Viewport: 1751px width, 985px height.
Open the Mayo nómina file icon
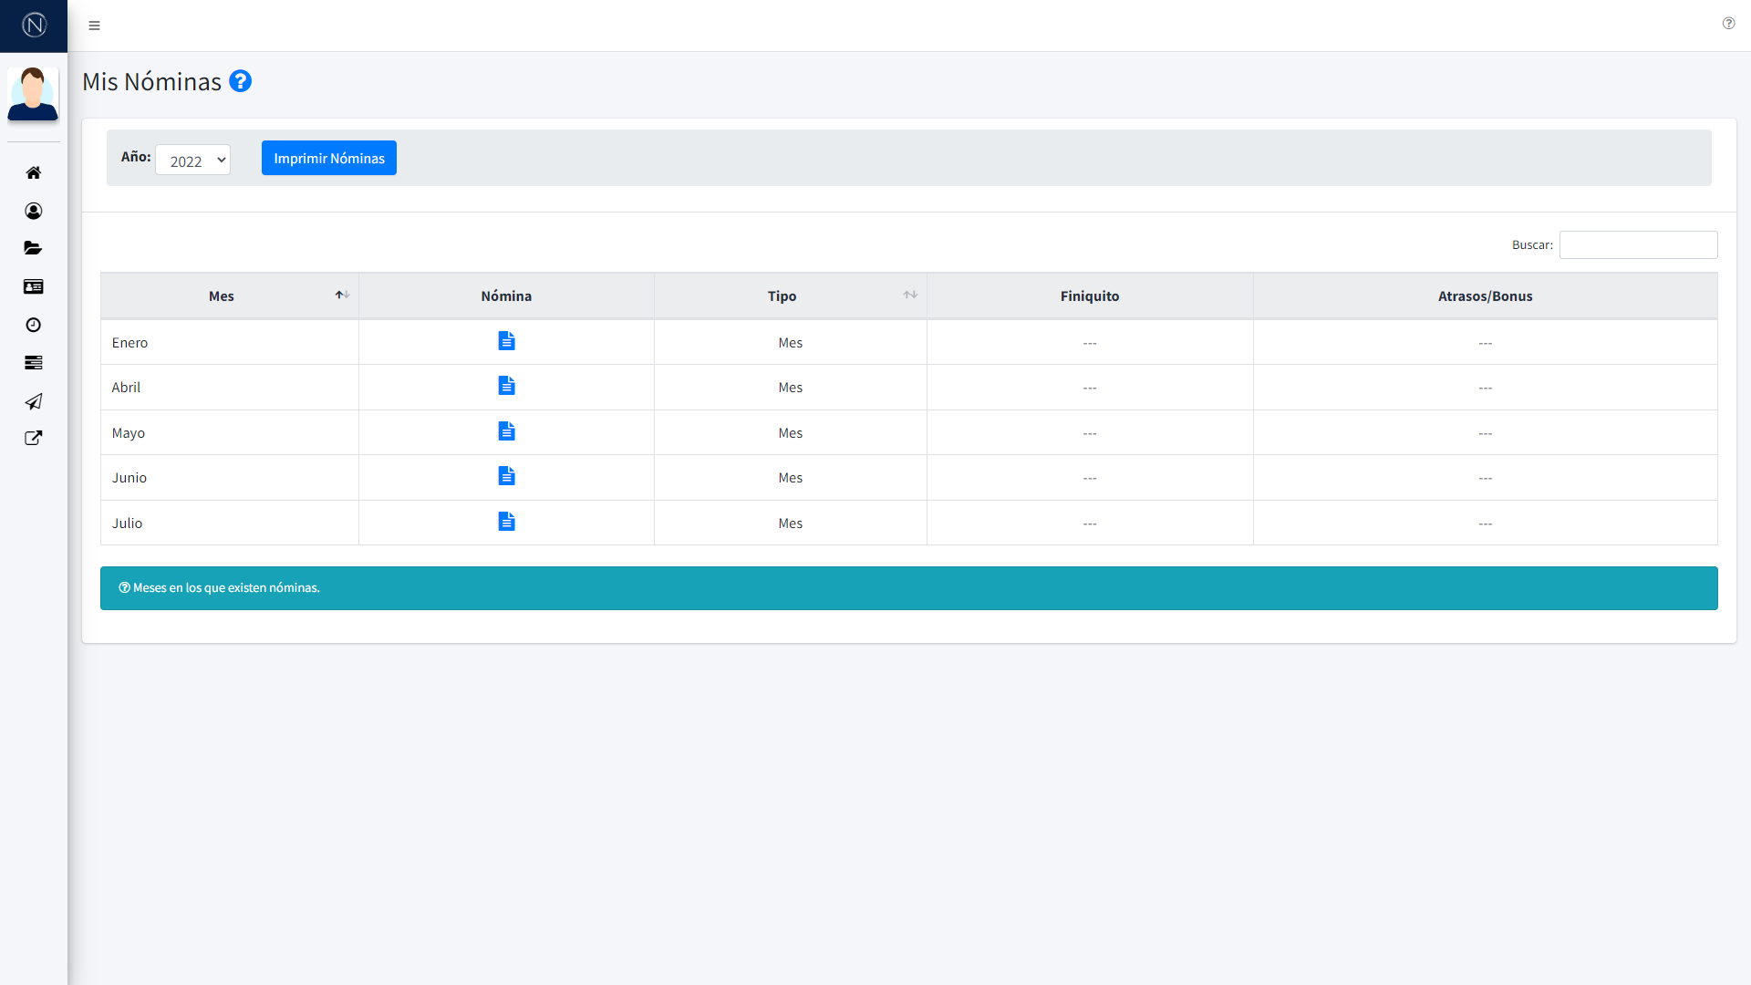click(506, 431)
